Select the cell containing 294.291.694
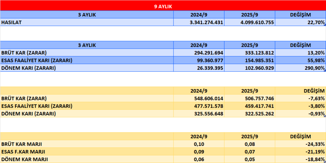Viewport: 326px width, 163px height. click(x=199, y=53)
